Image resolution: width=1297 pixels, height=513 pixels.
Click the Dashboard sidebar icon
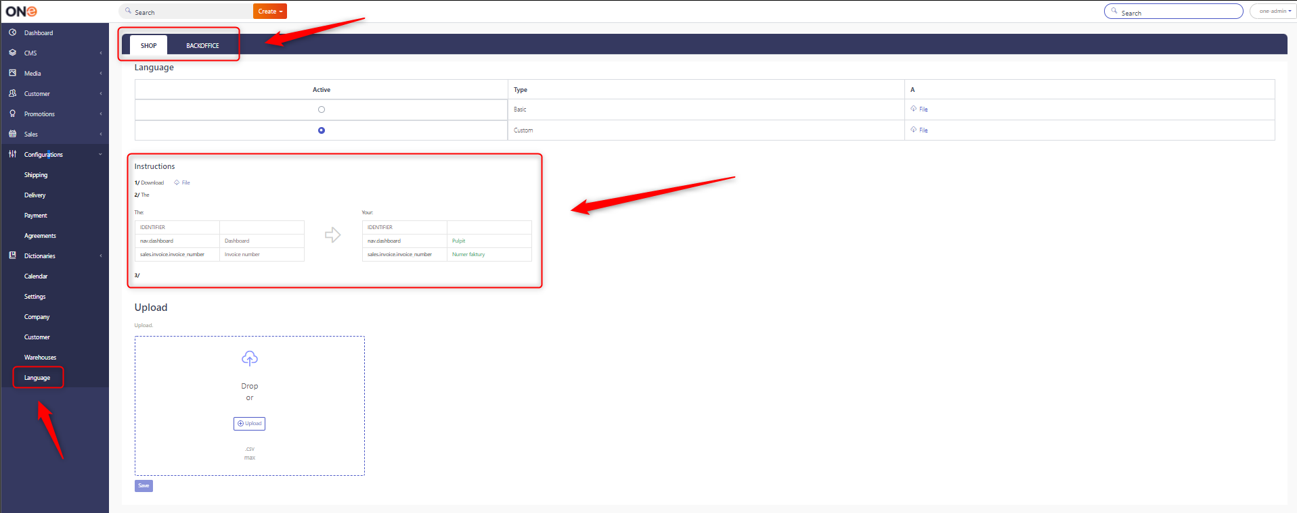pyautogui.click(x=12, y=32)
